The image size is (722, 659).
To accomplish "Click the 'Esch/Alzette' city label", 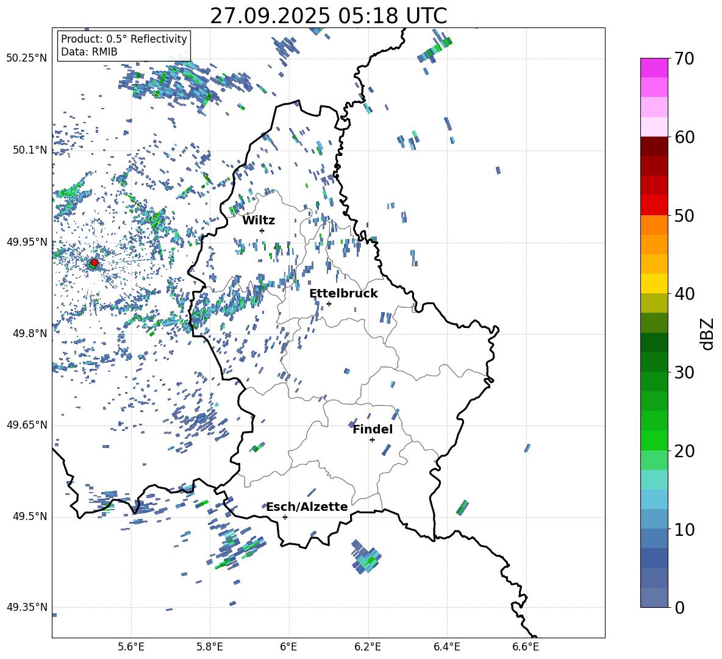I will click(307, 507).
